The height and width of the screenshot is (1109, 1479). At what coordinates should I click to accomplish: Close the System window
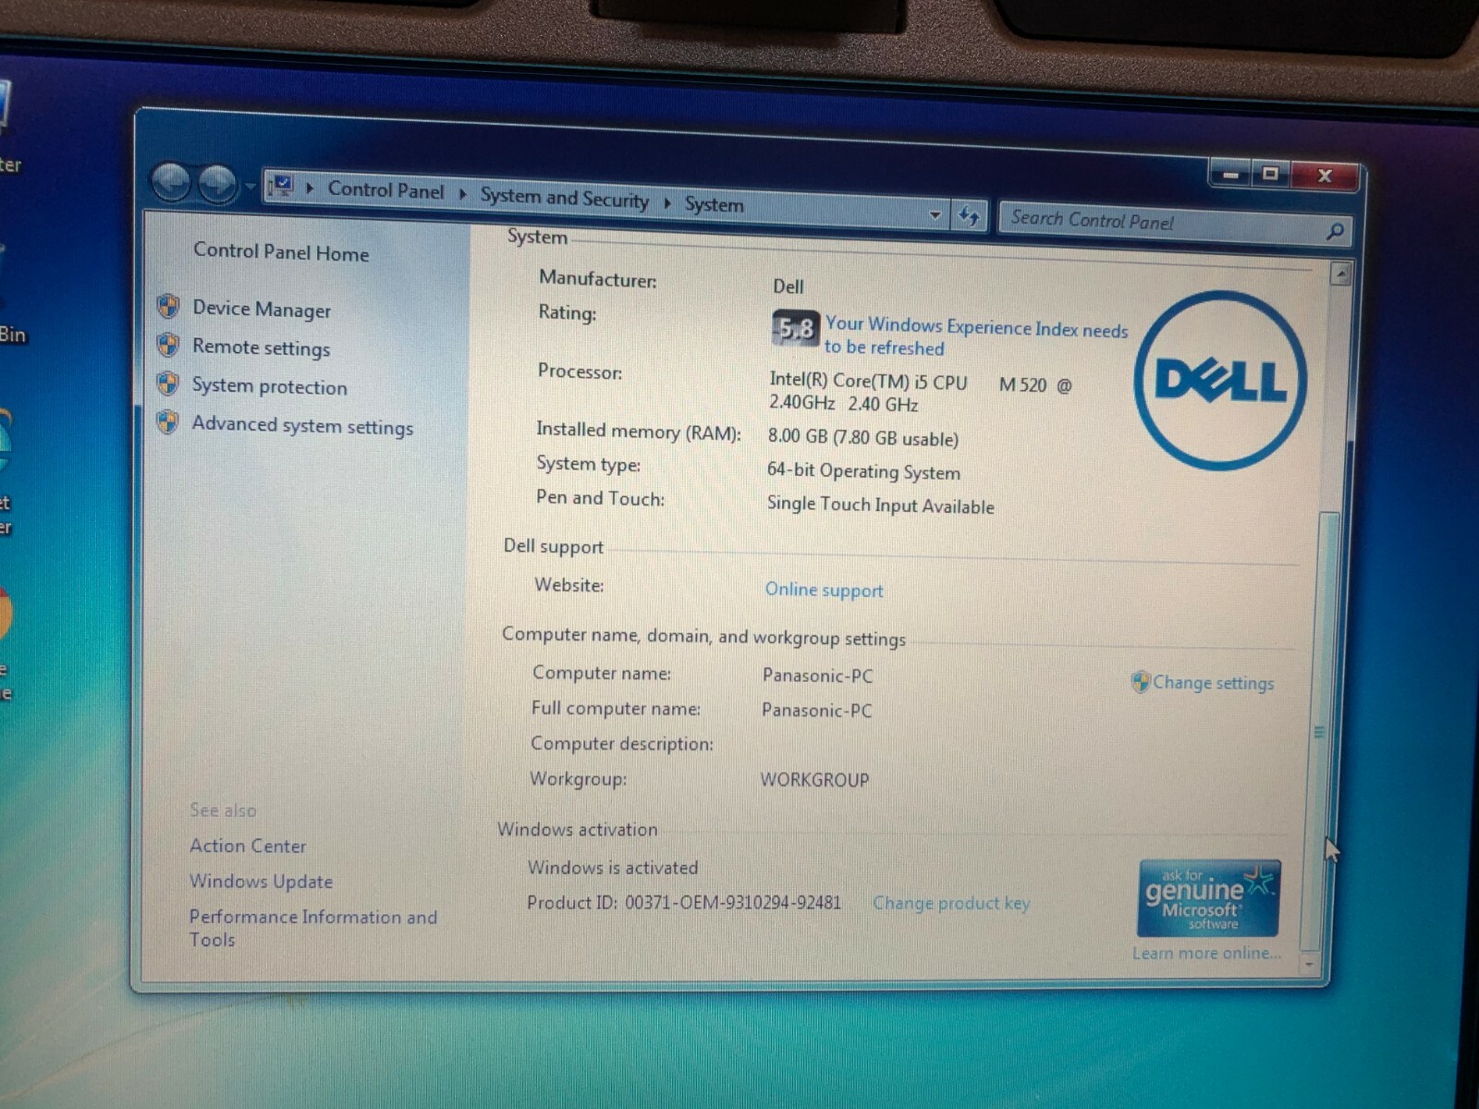pos(1325,176)
